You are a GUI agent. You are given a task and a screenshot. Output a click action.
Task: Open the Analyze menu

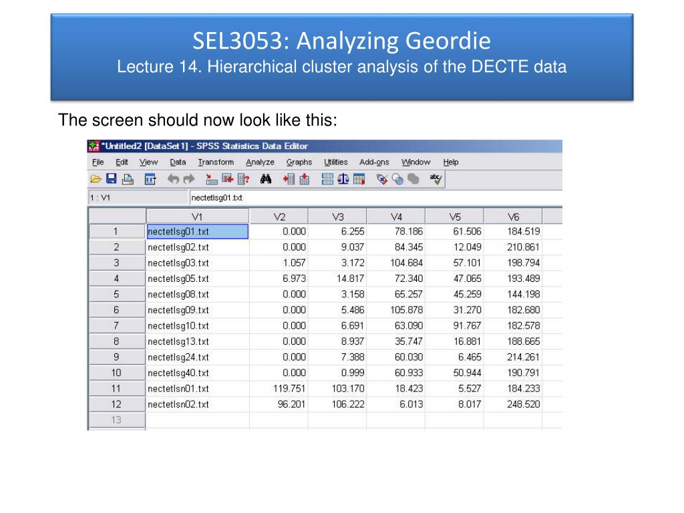(x=260, y=162)
